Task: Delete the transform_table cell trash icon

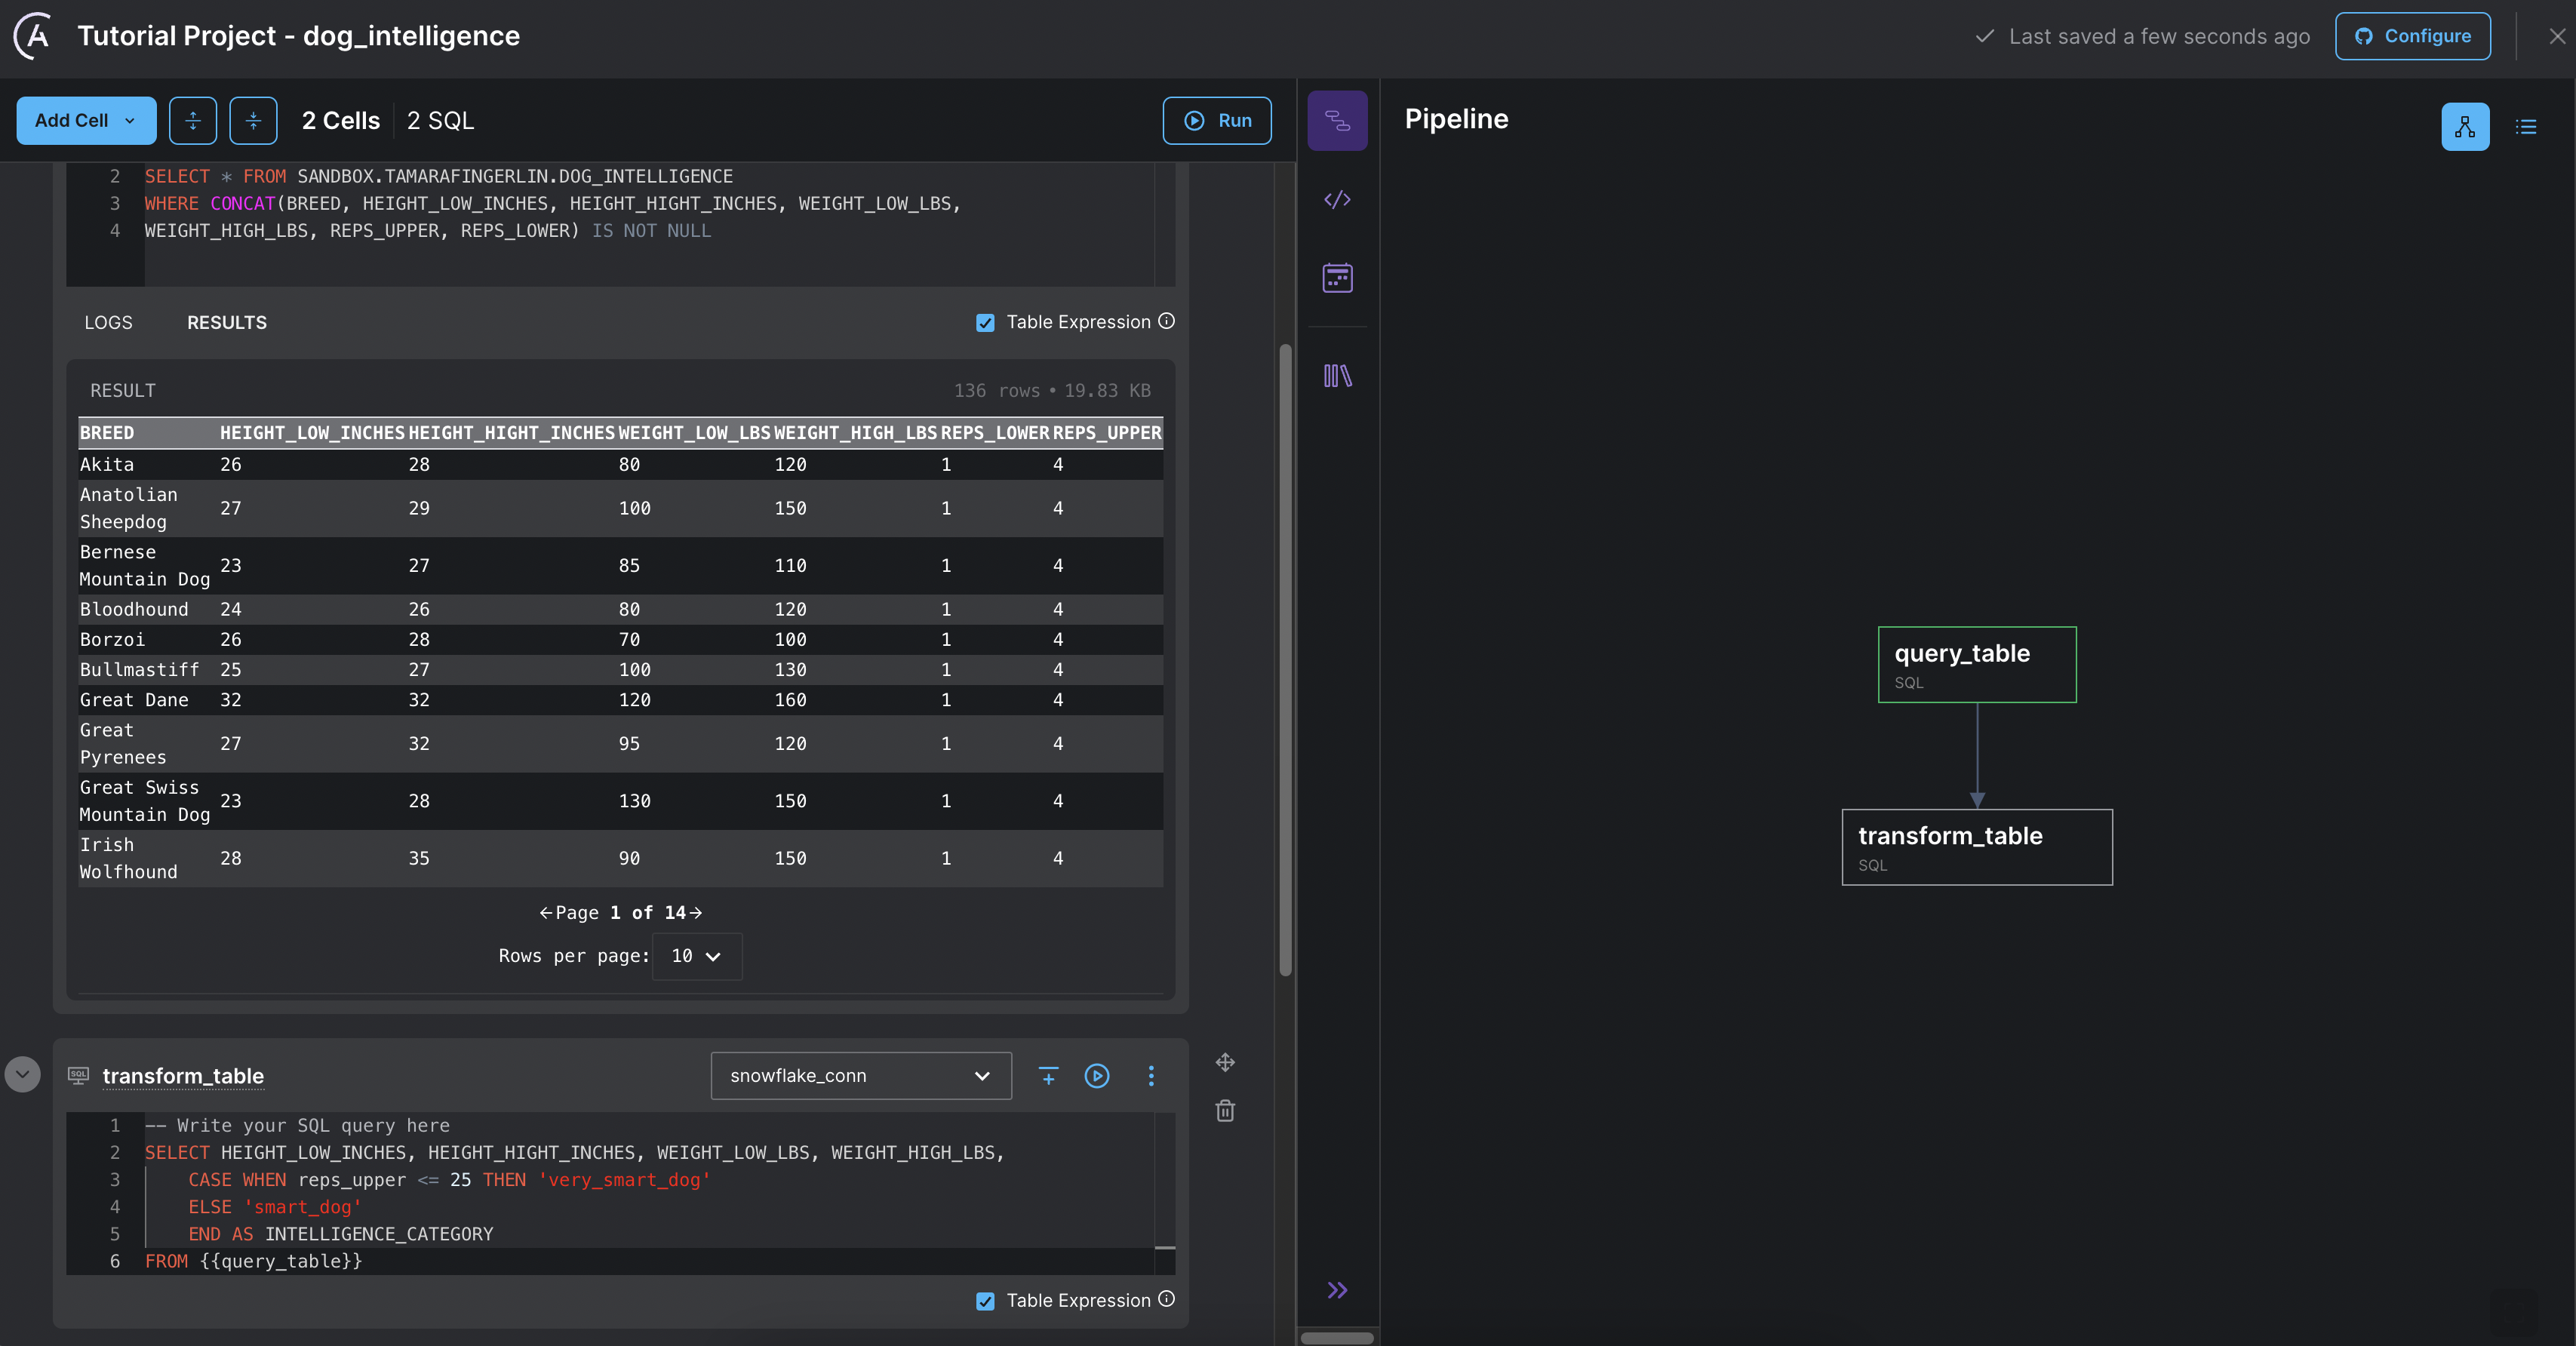Action: (1225, 1111)
